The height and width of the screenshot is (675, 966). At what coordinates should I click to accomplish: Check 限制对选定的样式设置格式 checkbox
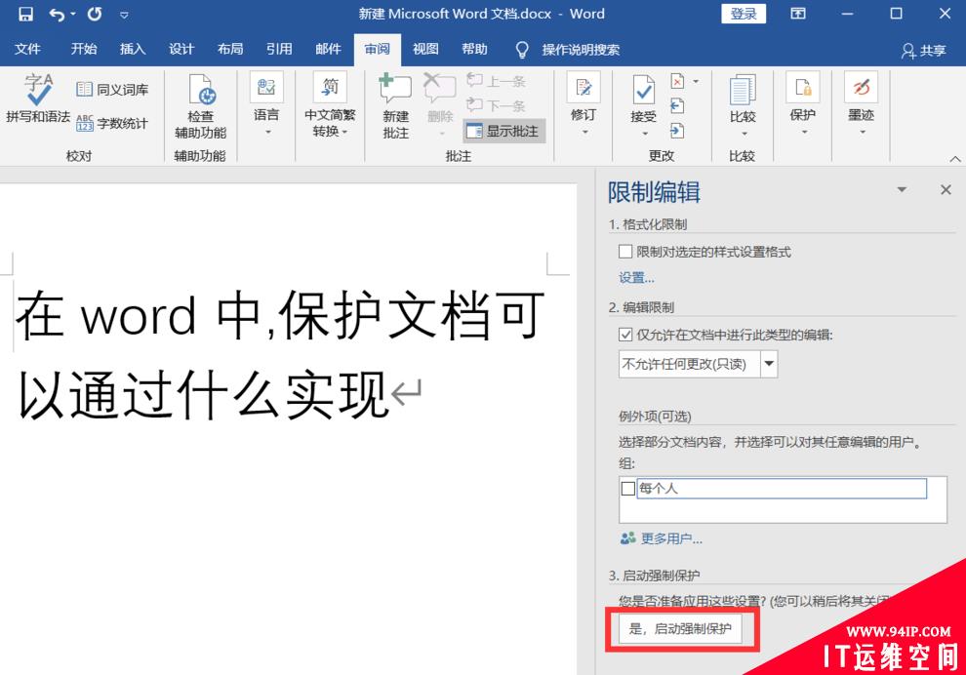point(625,252)
